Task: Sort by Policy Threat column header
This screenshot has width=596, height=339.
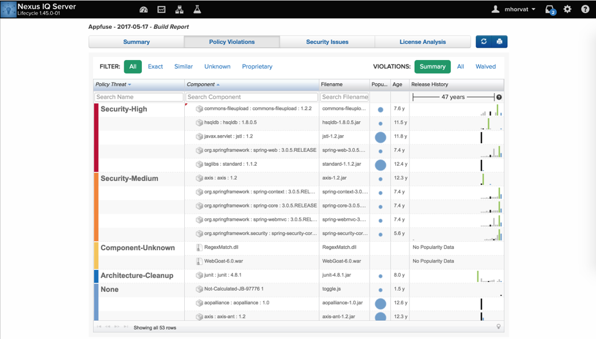Action: (x=113, y=84)
